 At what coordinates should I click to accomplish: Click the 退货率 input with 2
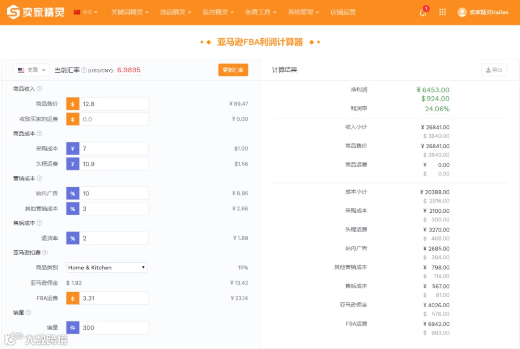[x=114, y=238]
